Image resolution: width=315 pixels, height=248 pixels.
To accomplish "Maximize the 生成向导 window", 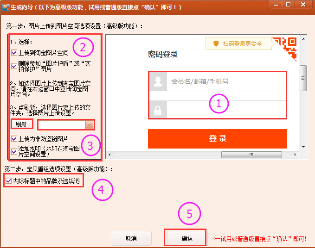I will click(x=288, y=5).
